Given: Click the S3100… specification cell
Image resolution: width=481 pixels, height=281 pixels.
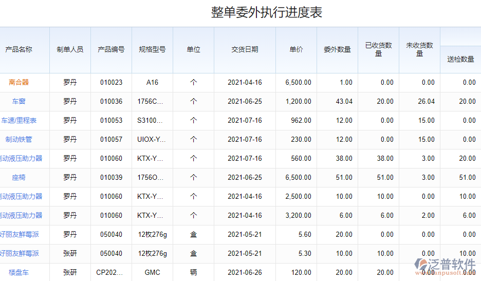Looking at the screenshot, I should click(x=150, y=120).
